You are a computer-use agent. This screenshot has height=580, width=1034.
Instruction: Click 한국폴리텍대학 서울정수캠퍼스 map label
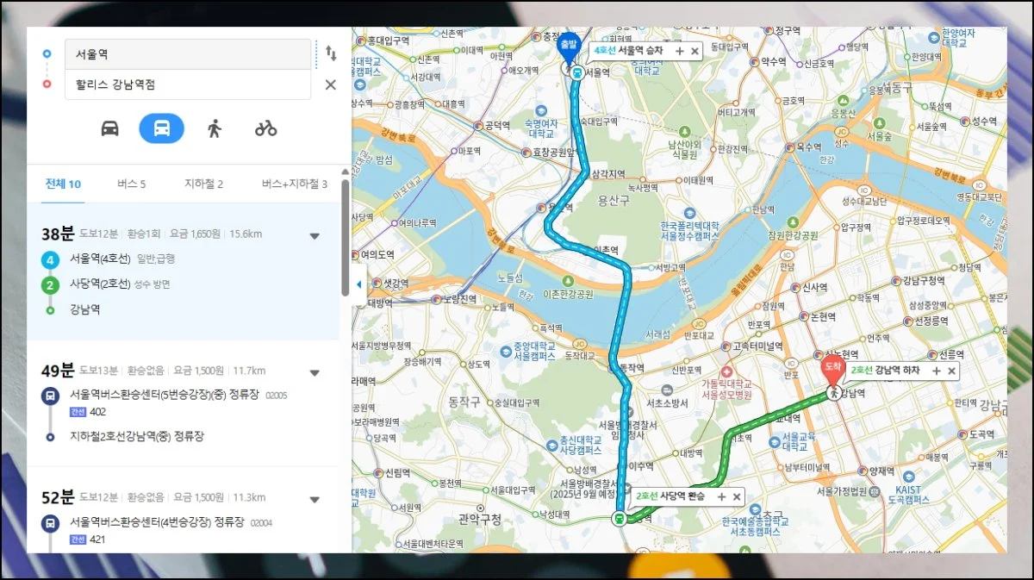click(689, 230)
